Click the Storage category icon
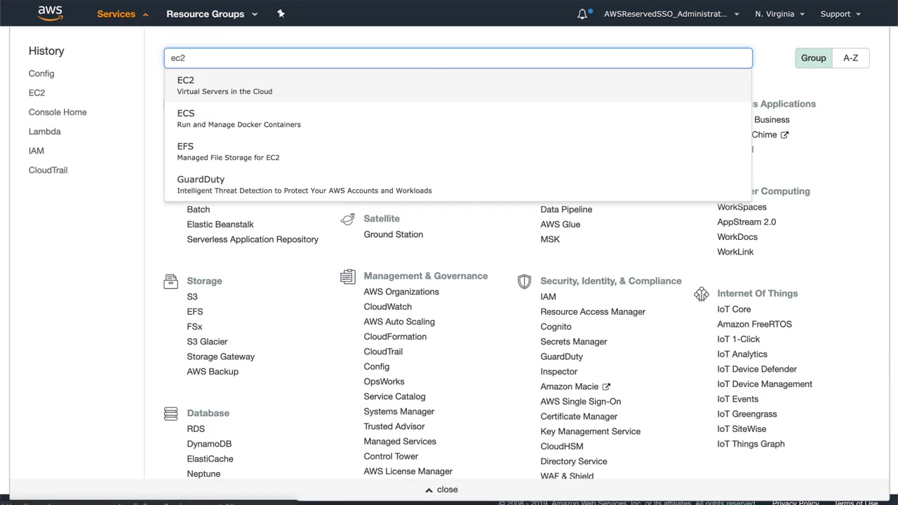 [170, 281]
